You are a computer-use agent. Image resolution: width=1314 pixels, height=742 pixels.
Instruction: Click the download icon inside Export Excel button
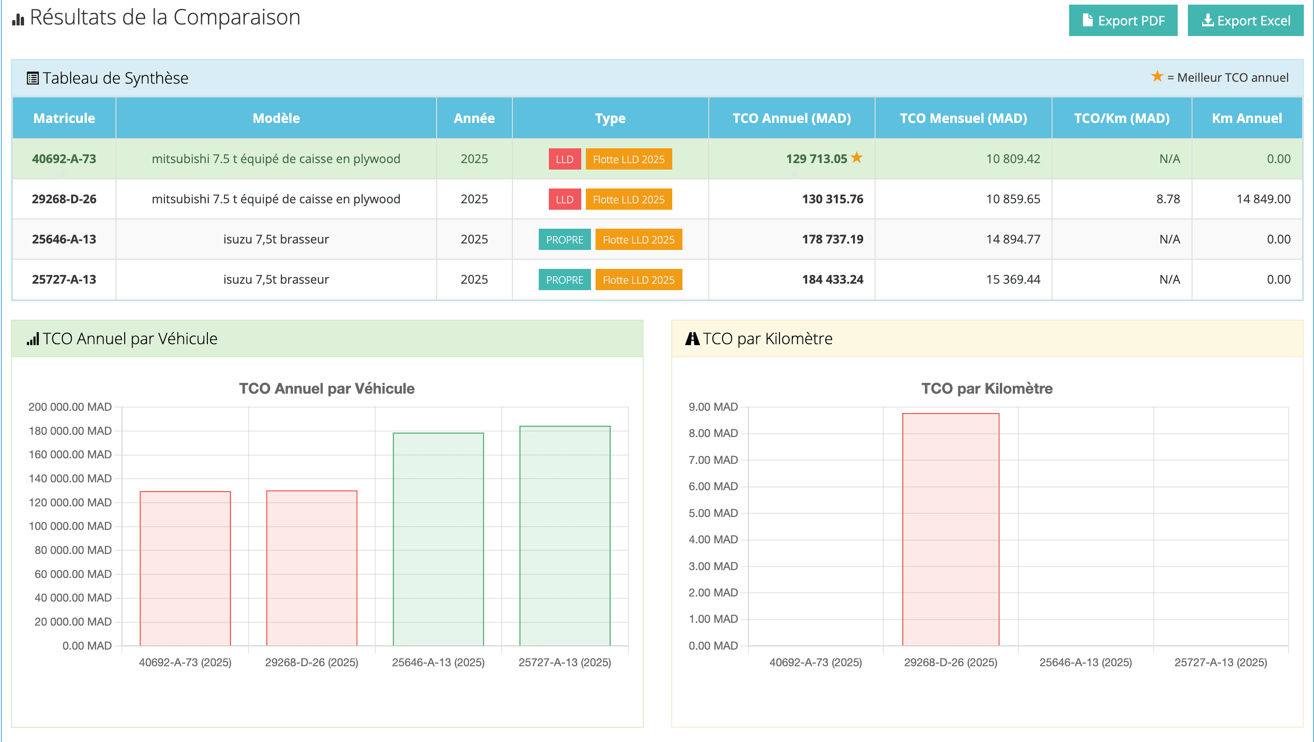[x=1208, y=20]
